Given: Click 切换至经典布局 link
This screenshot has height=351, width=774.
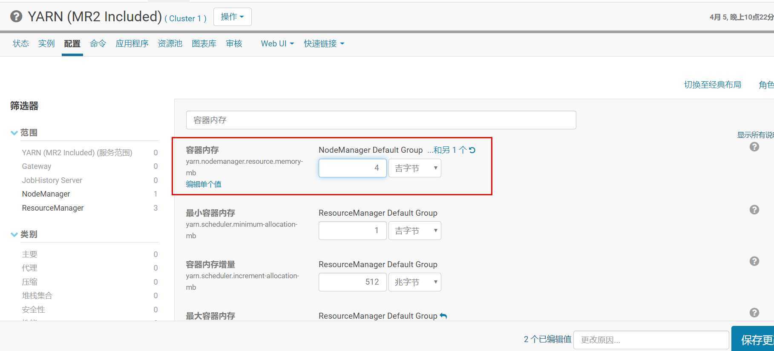Looking at the screenshot, I should click(713, 85).
